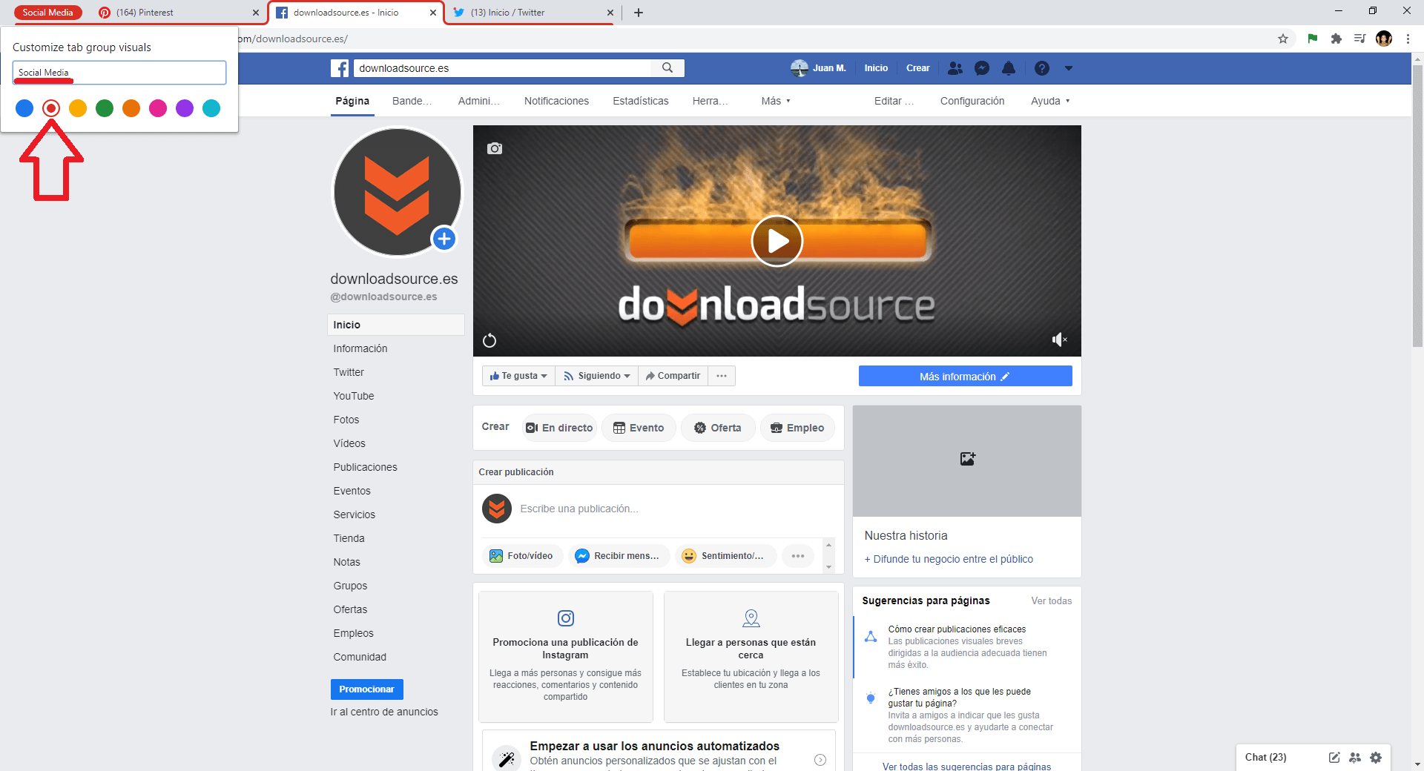Open the Notificaciones page tab
Screen dimensions: 1424x771
click(556, 101)
